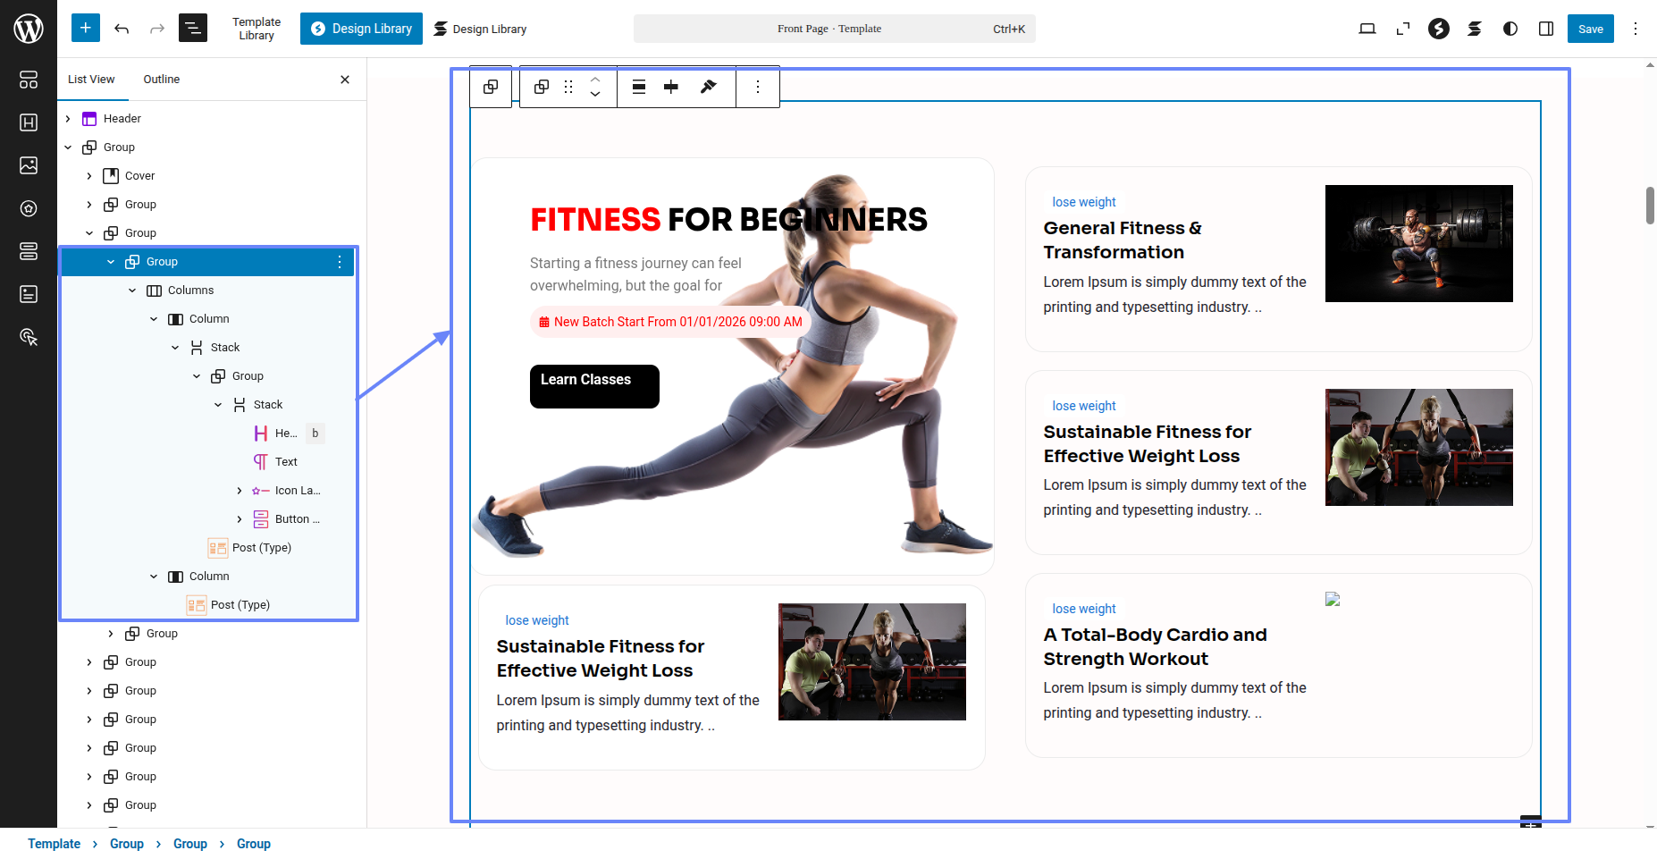This screenshot has height=859, width=1657.
Task: Toggle the document overview list icon
Action: tap(193, 29)
